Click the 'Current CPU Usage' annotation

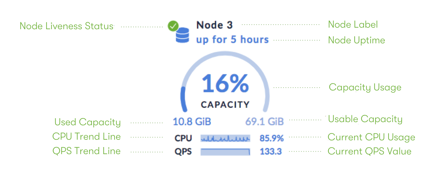(x=371, y=137)
